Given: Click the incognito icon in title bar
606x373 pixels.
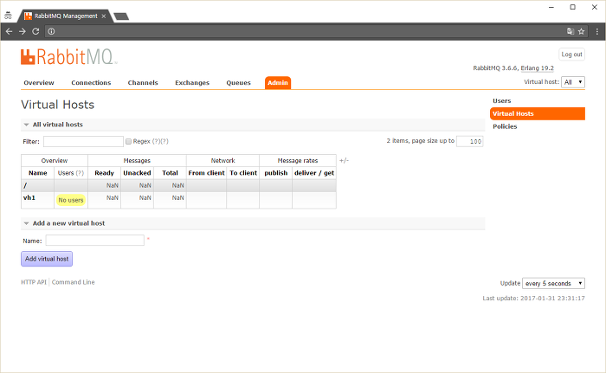Looking at the screenshot, I should (x=8, y=16).
